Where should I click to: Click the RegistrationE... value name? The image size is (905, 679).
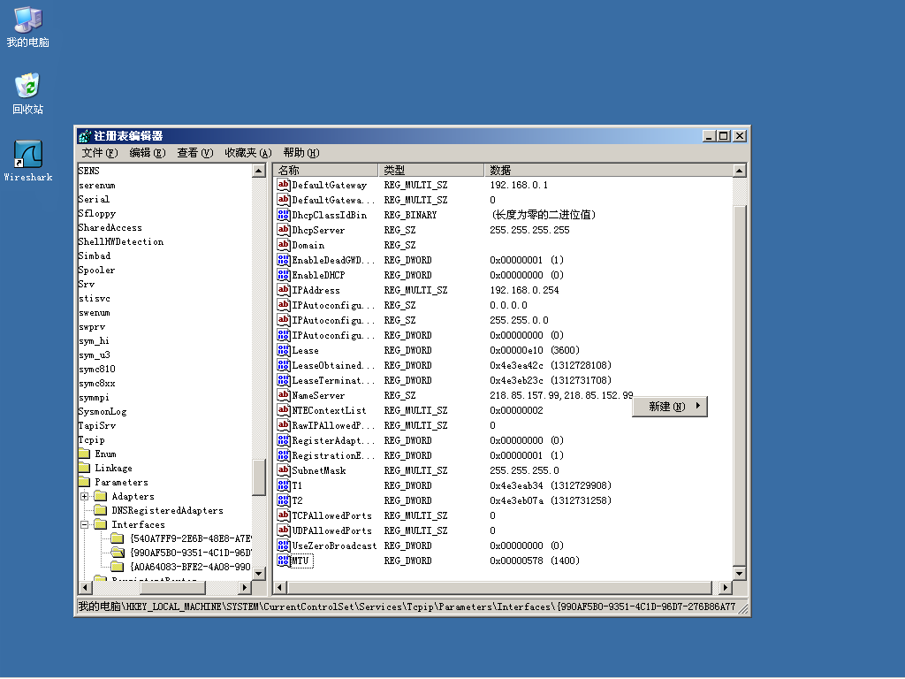point(333,455)
